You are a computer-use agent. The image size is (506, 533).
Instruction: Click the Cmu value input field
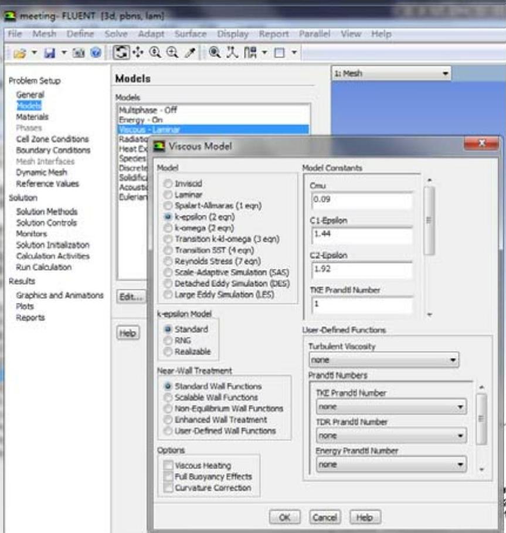[362, 200]
